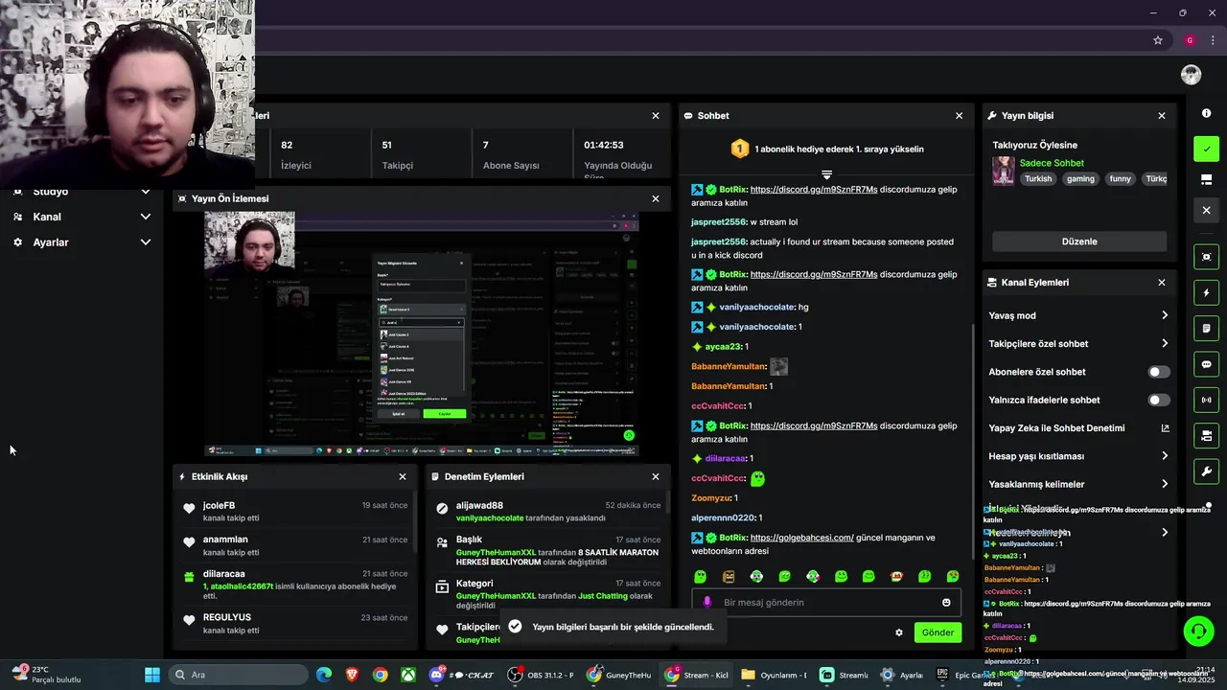The image size is (1227, 690).
Task: Click the anammlan follower entry
Action: click(x=294, y=545)
